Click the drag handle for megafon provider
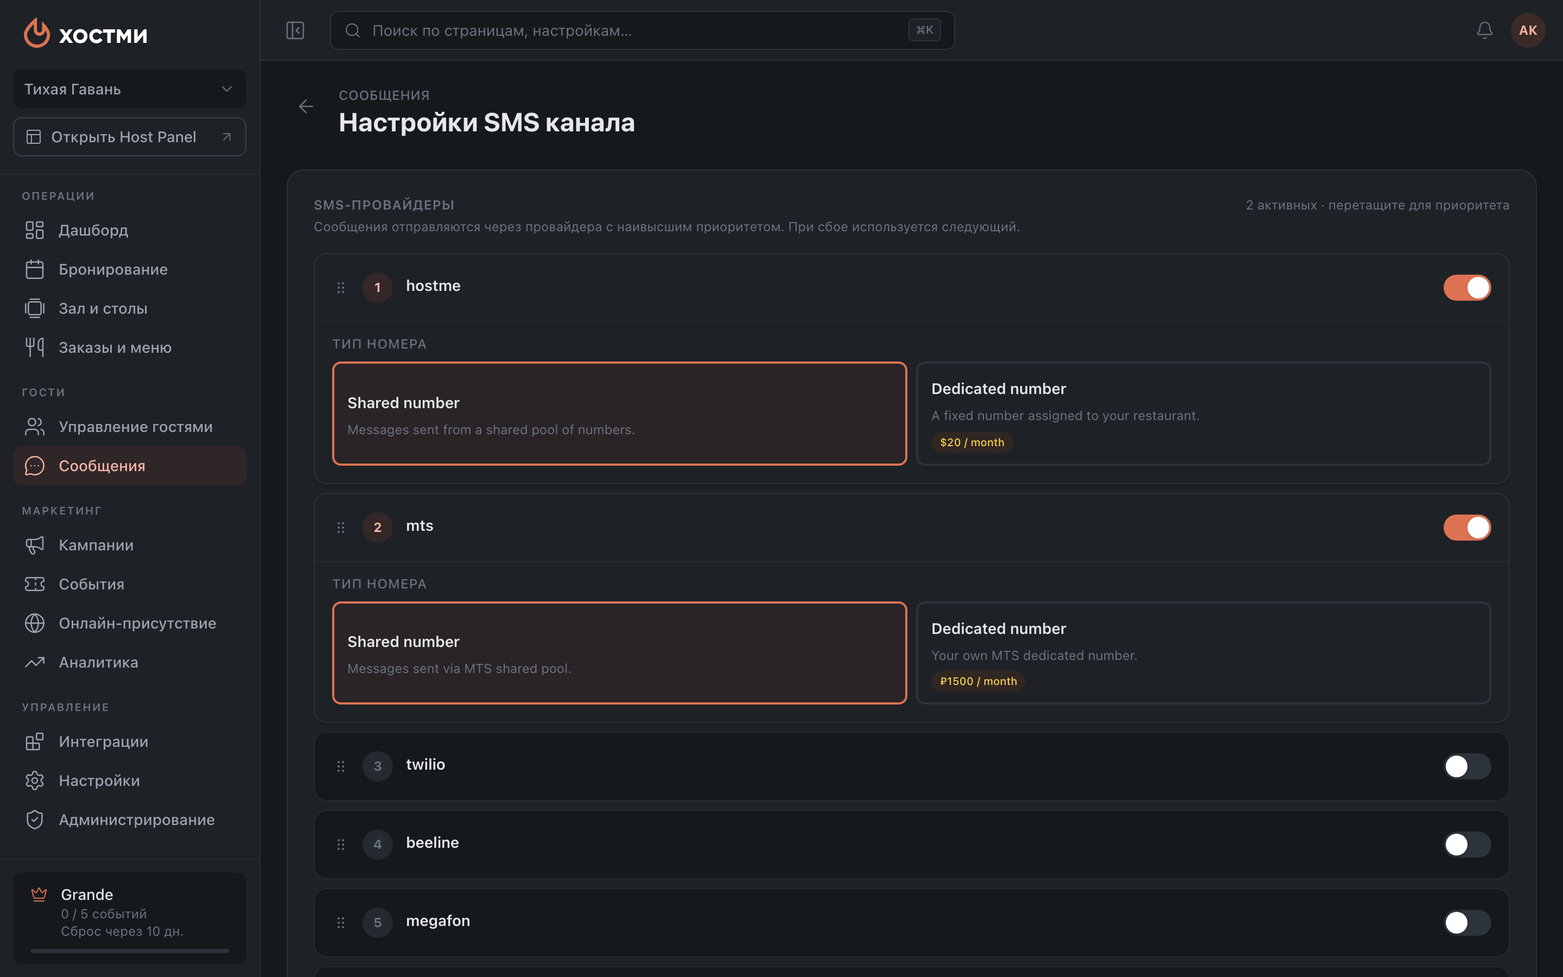 pyautogui.click(x=340, y=923)
